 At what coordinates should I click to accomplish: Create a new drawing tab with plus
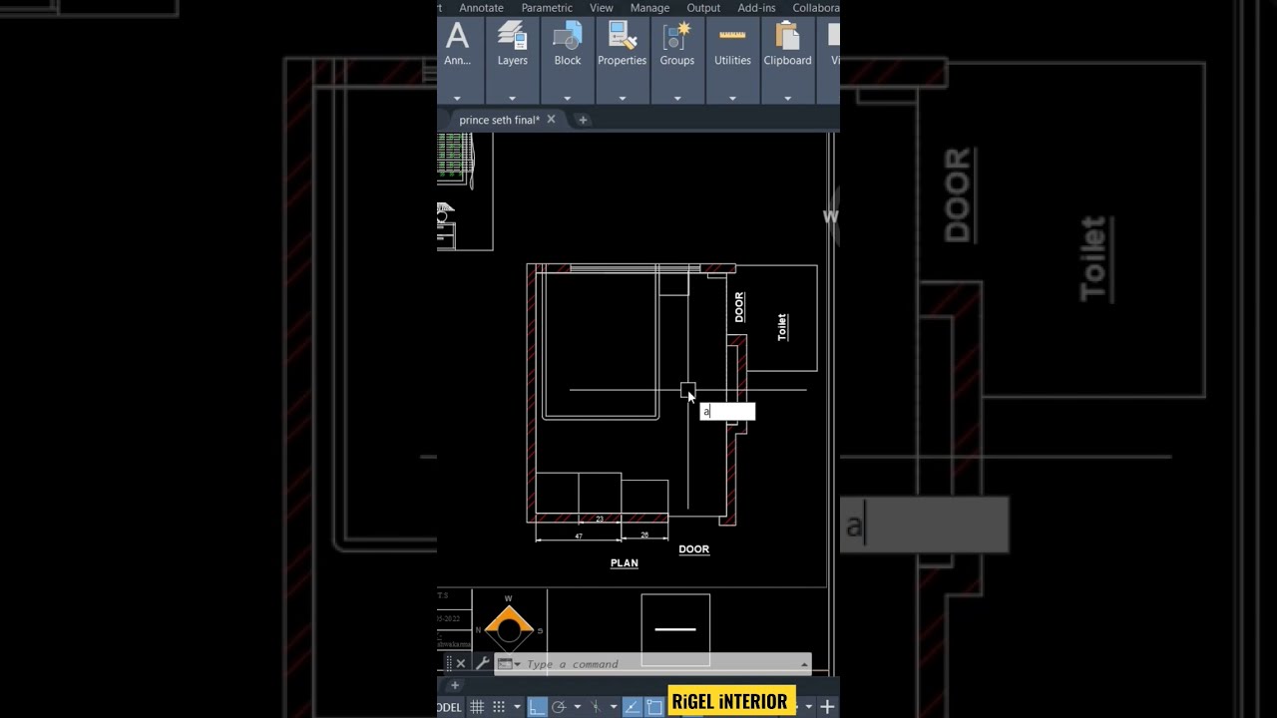(583, 120)
